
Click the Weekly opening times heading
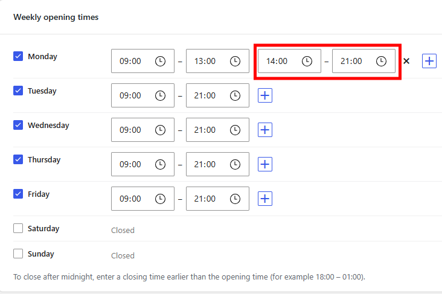[x=56, y=17]
